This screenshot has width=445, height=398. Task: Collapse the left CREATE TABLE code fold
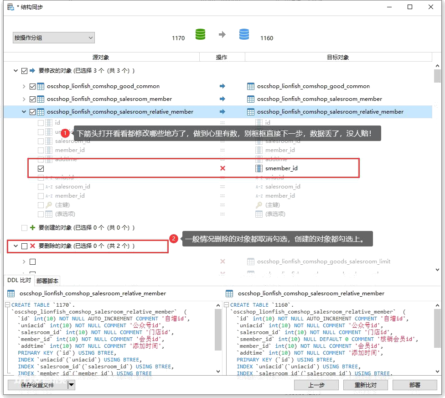click(x=7, y=305)
